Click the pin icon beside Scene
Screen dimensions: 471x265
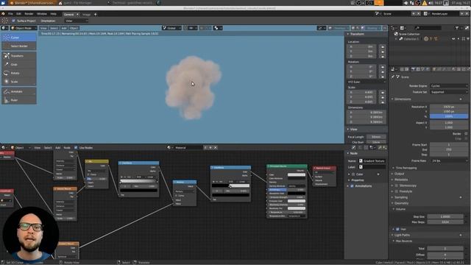[393, 77]
